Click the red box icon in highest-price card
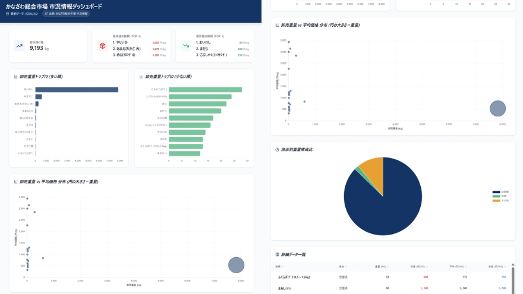The width and height of the screenshot is (523, 294). click(102, 46)
